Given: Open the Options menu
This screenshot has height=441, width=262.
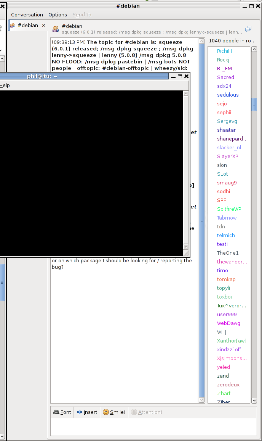Looking at the screenshot, I should [58, 15].
